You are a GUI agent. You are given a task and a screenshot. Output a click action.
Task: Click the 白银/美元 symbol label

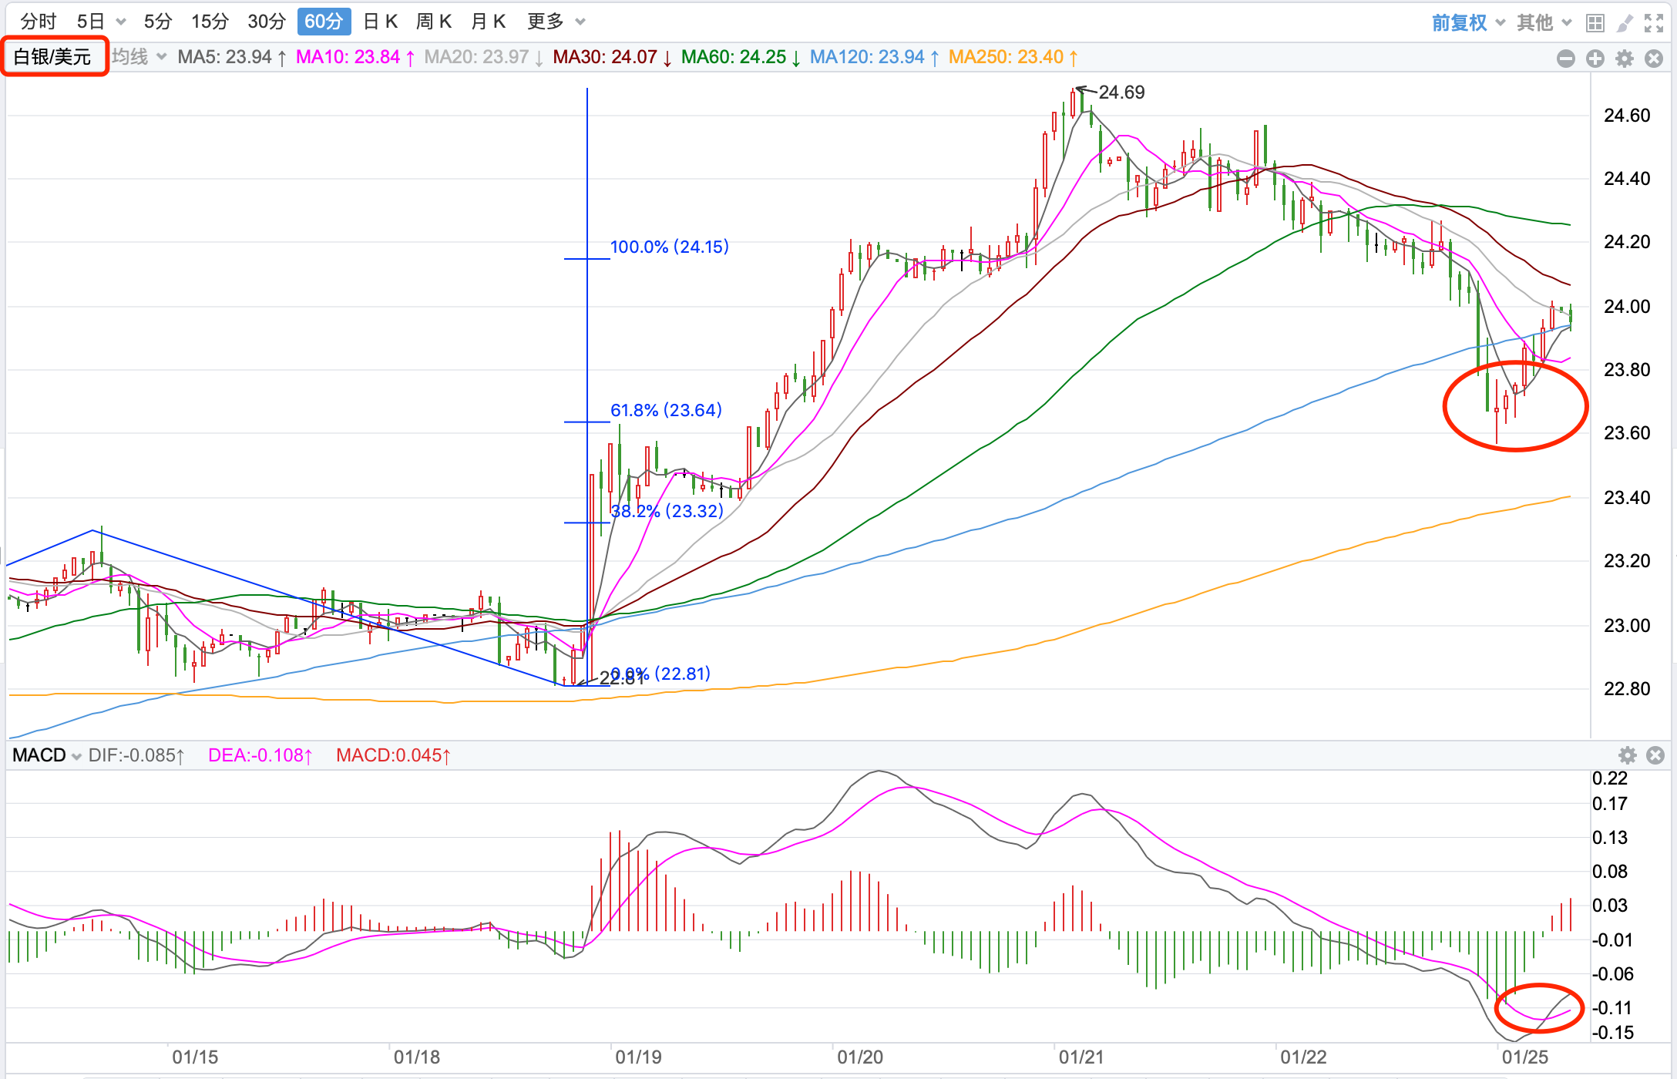tap(53, 56)
